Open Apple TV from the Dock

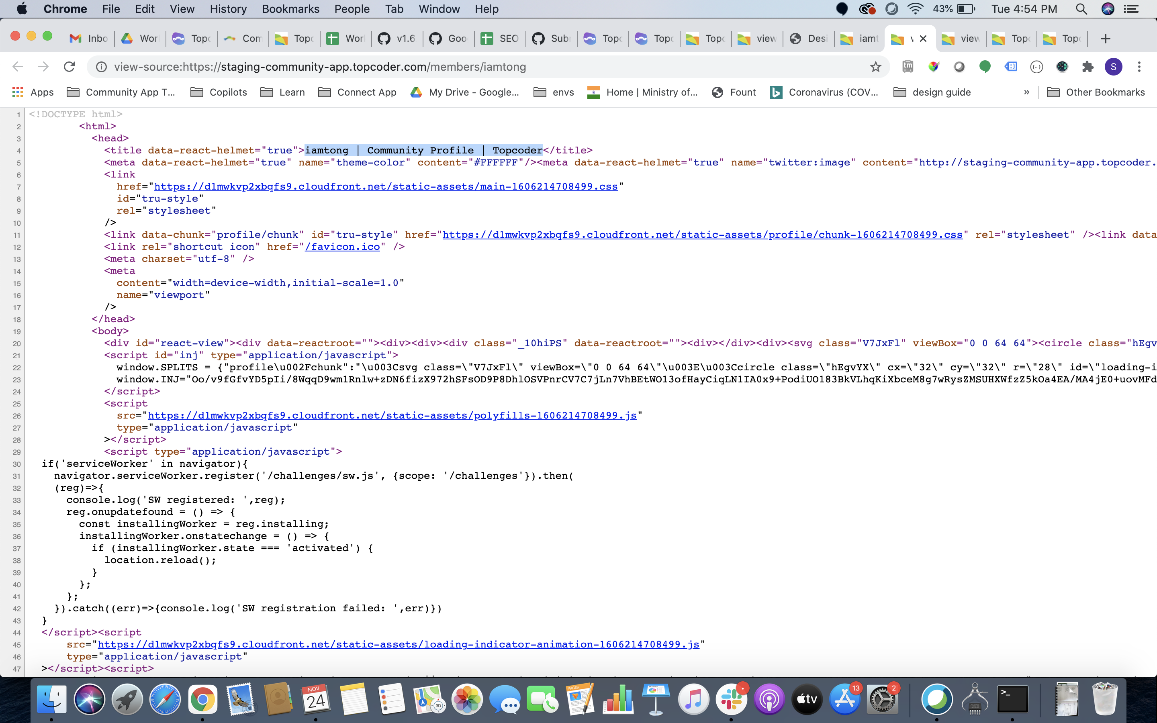point(807,699)
